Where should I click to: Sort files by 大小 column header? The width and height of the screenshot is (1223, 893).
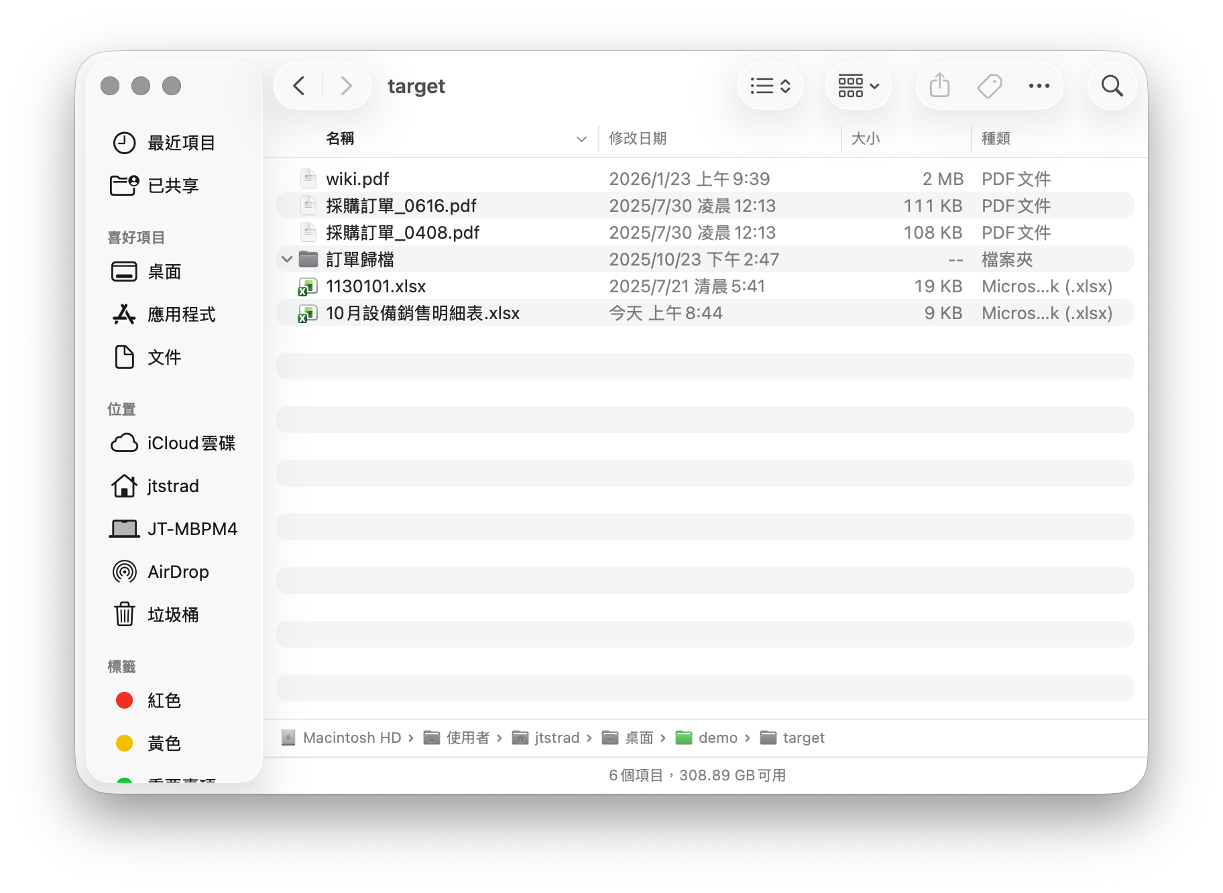tap(865, 139)
